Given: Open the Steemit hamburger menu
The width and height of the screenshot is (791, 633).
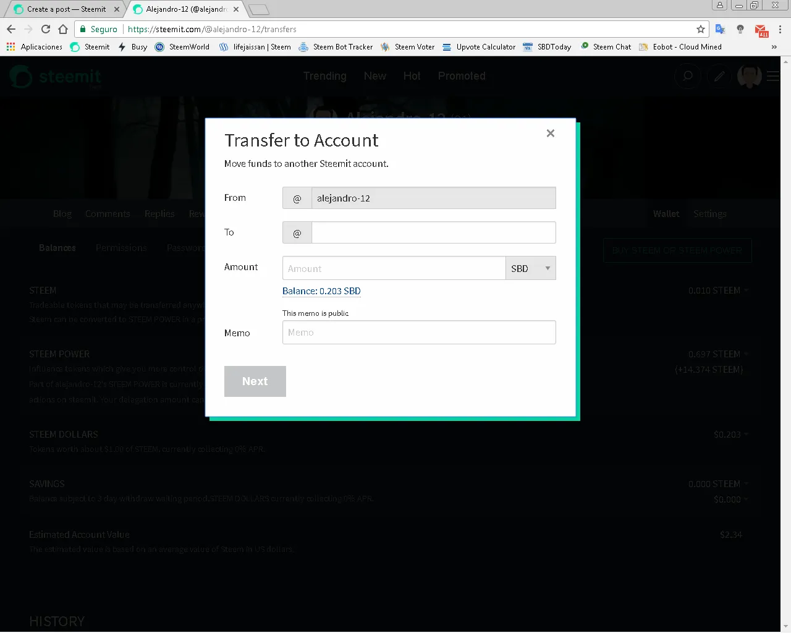Looking at the screenshot, I should pyautogui.click(x=773, y=76).
